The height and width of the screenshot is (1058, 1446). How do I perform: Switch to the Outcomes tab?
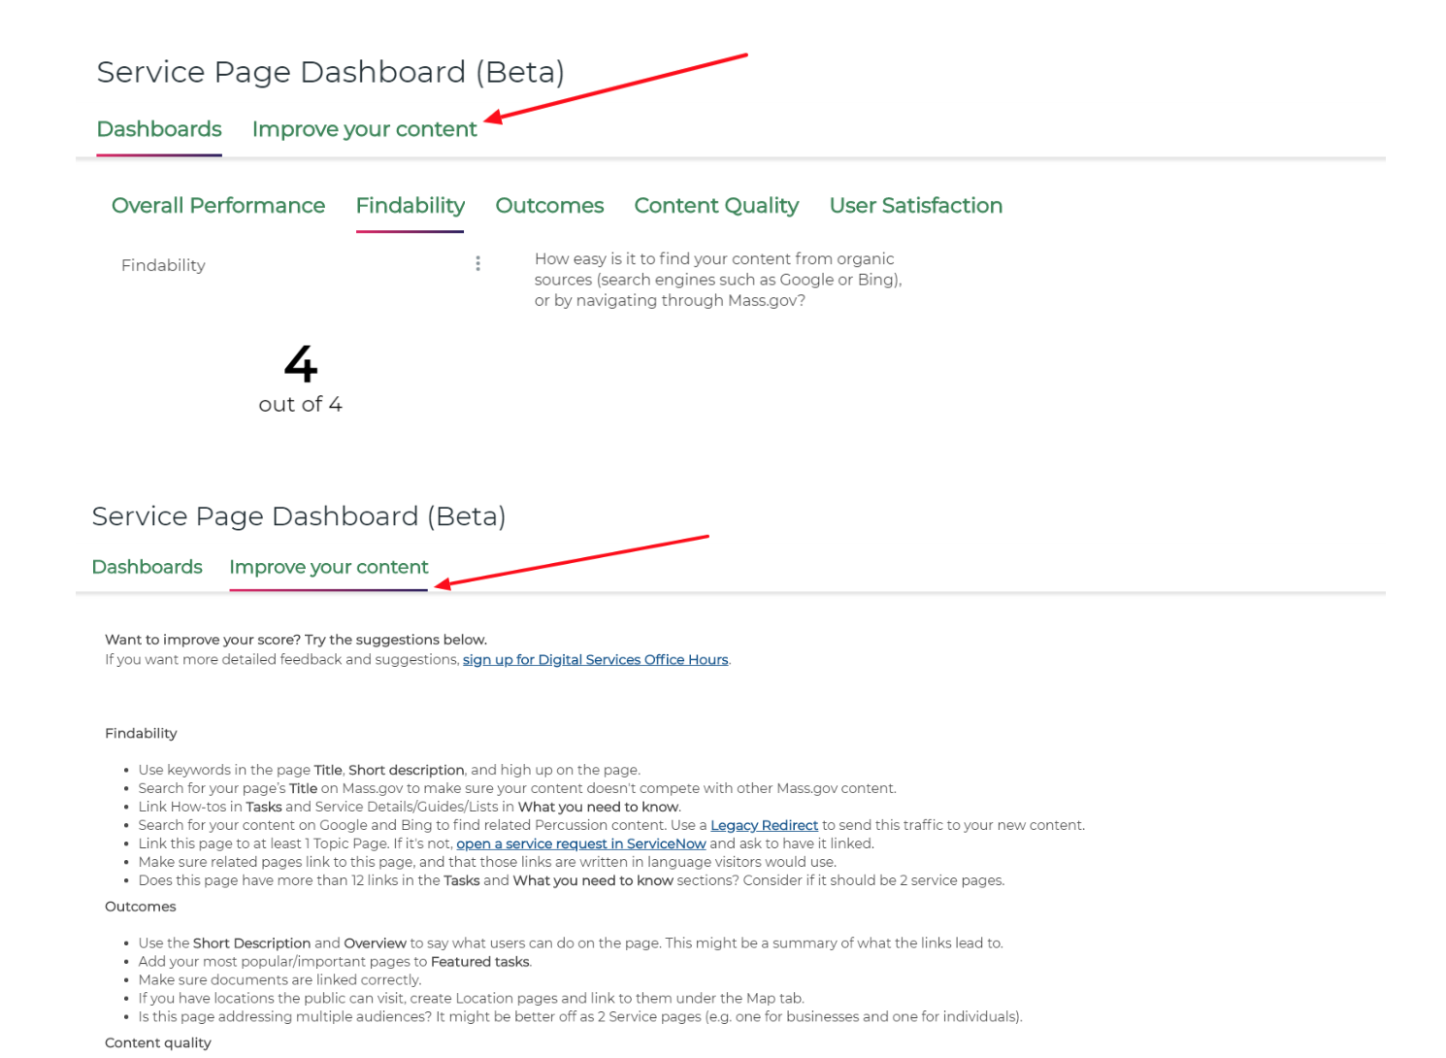(x=549, y=205)
